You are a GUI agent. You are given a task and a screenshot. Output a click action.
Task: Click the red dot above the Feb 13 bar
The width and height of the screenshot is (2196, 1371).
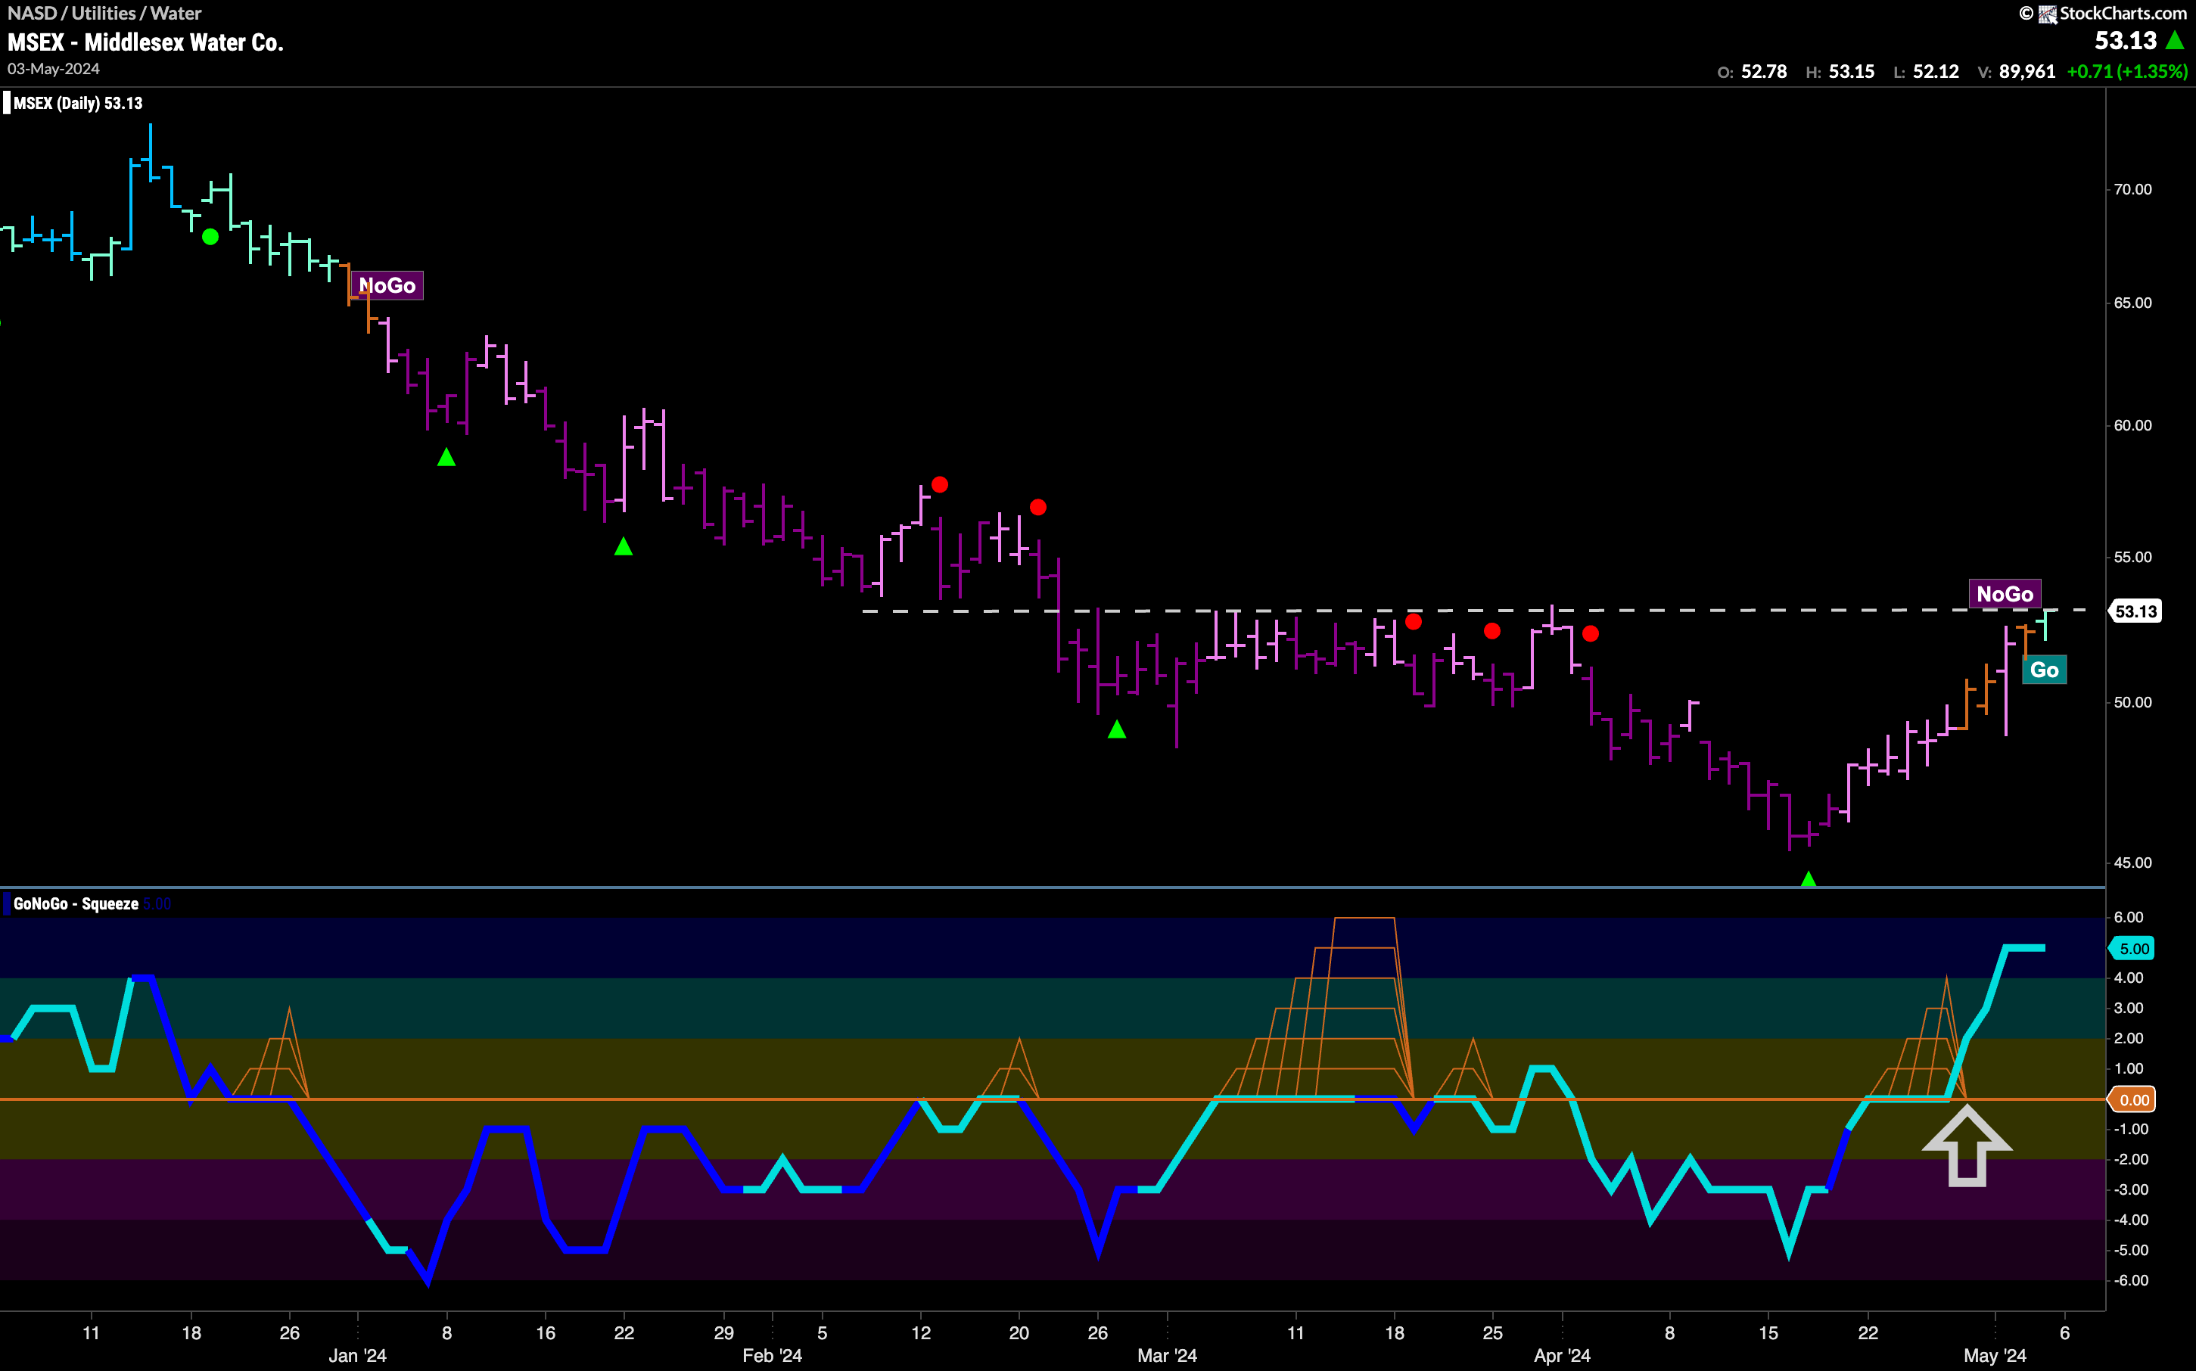tap(939, 485)
